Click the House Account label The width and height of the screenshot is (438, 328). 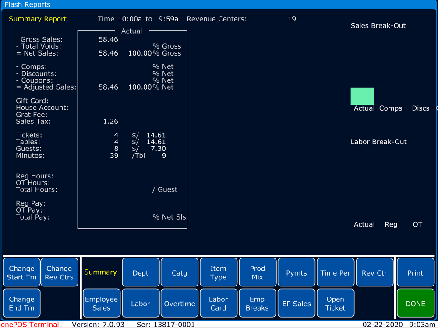[x=42, y=108]
